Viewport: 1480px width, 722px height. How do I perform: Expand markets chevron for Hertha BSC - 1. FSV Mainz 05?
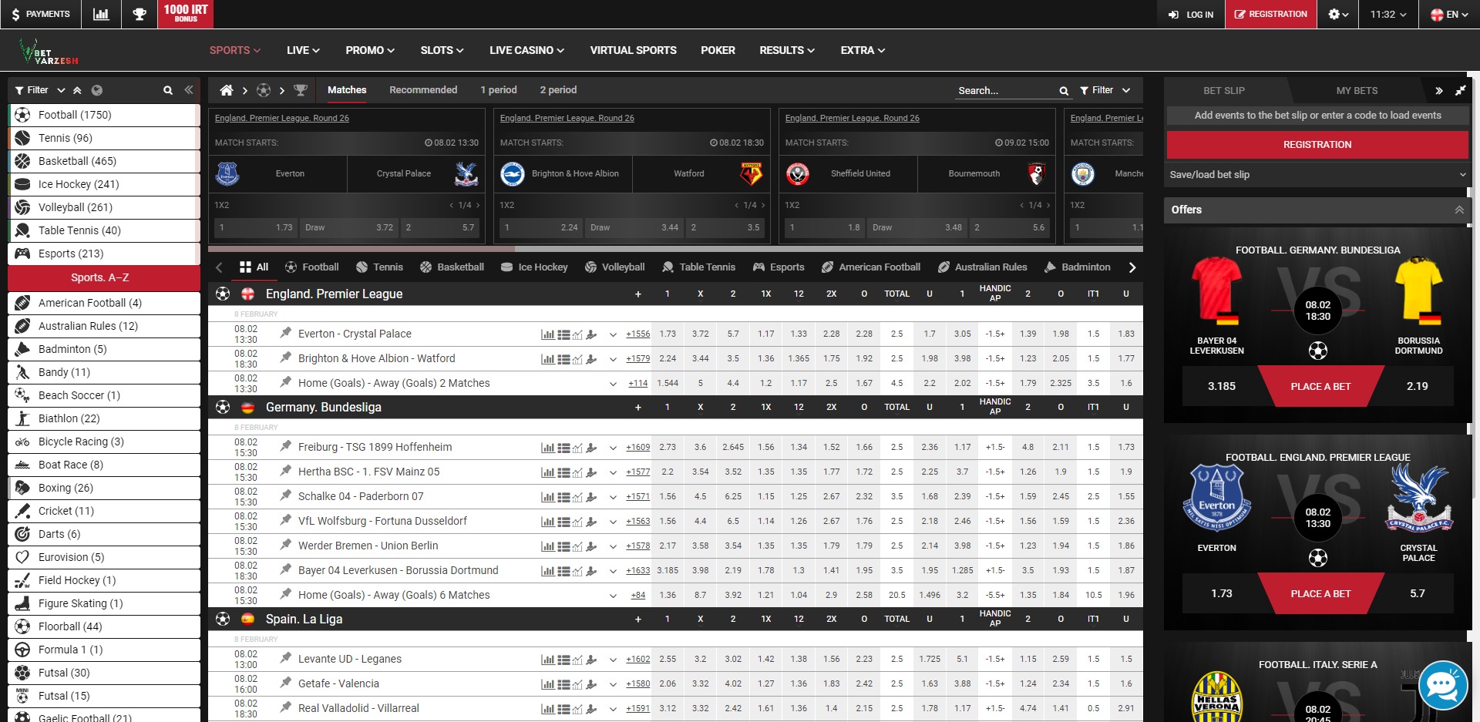coord(613,472)
